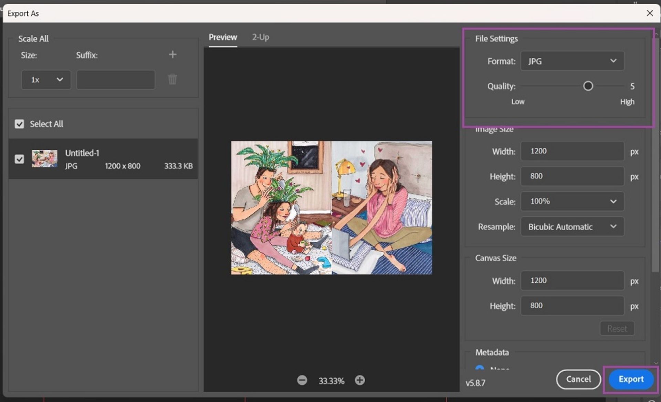Expand the Scale 100% dropdown
Screen dimensions: 661x402
click(x=572, y=201)
